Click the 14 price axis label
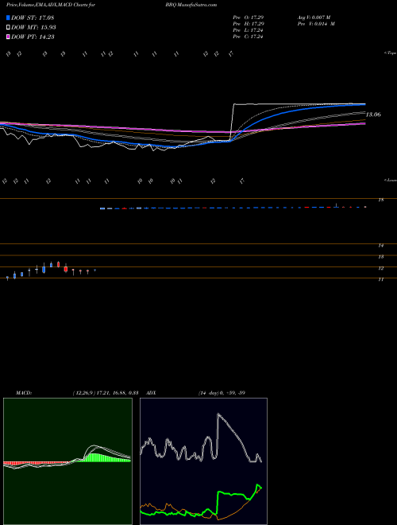This screenshot has height=525, width=397. 380,246
